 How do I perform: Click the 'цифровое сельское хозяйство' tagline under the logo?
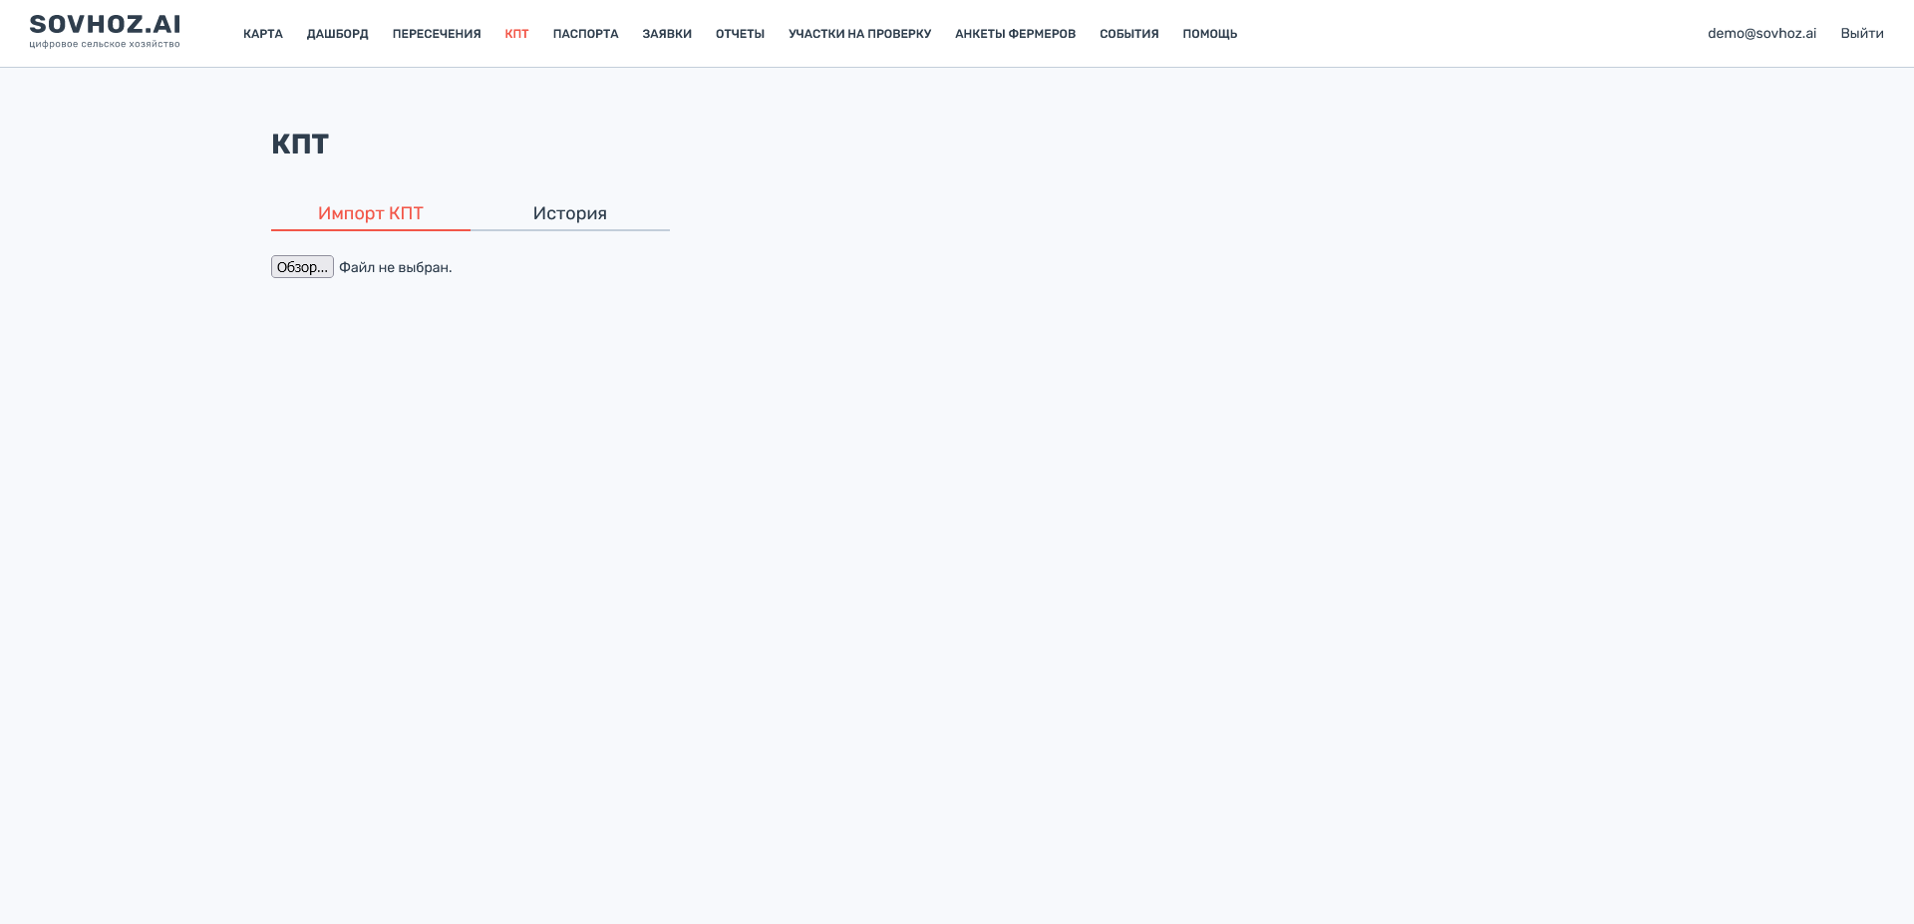105,45
